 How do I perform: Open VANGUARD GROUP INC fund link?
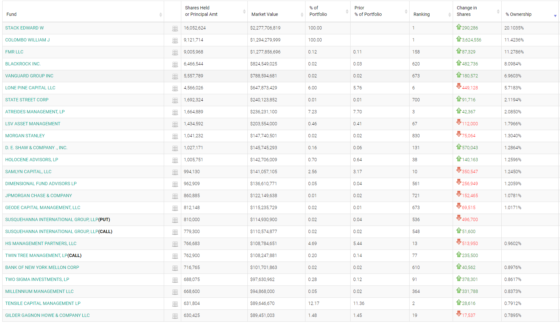[x=29, y=76]
